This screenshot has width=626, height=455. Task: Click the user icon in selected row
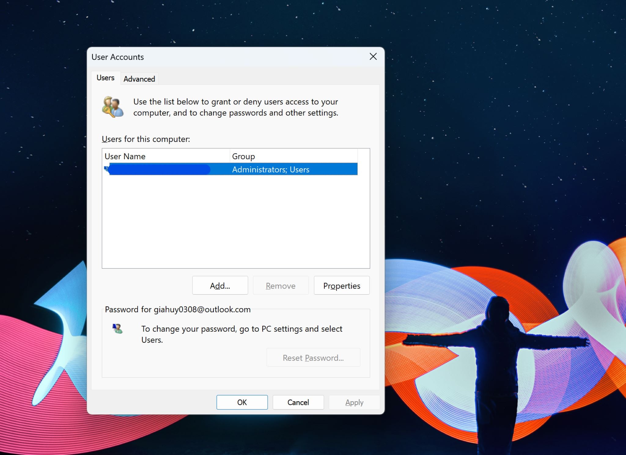tap(106, 169)
